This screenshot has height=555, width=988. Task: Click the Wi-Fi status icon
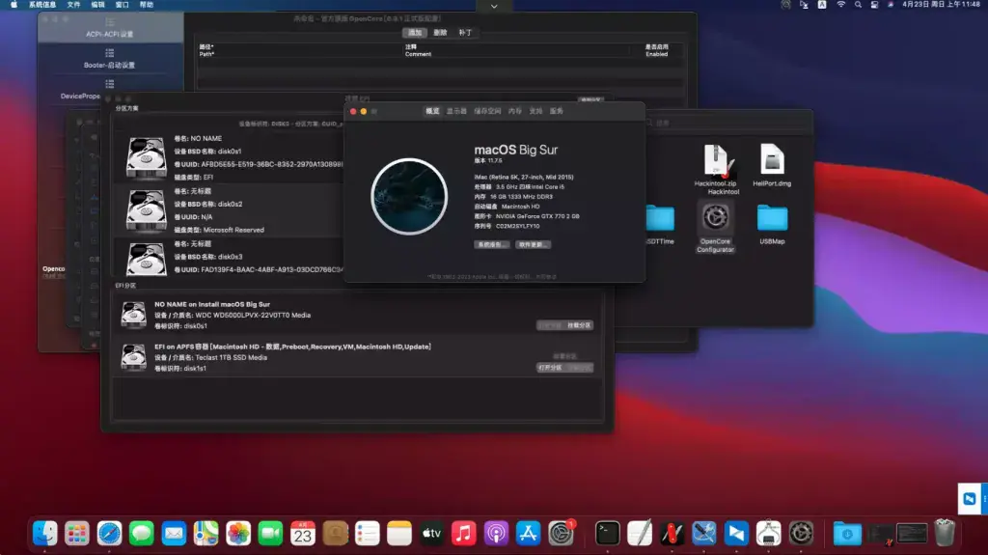[840, 5]
